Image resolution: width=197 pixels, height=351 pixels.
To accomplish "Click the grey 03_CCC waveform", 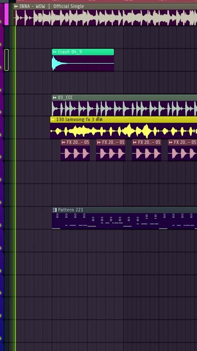I will pos(124,108).
